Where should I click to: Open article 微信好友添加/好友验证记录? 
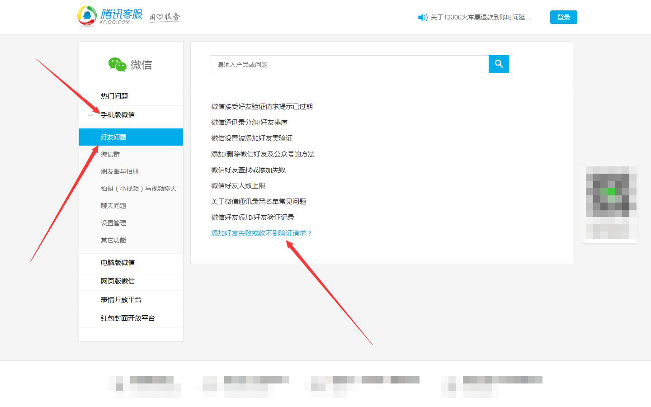point(253,218)
